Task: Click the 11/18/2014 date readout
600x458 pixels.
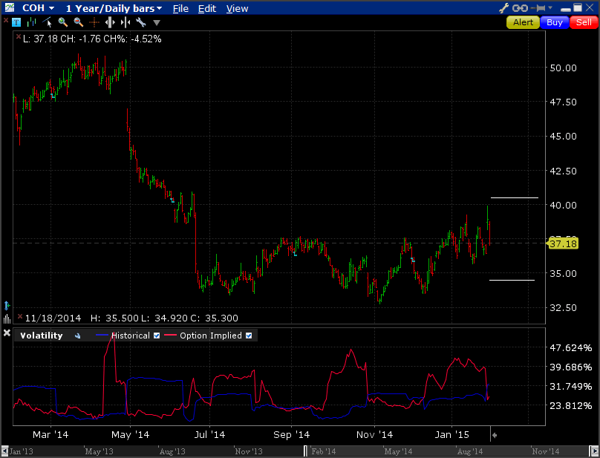Action: pos(53,318)
